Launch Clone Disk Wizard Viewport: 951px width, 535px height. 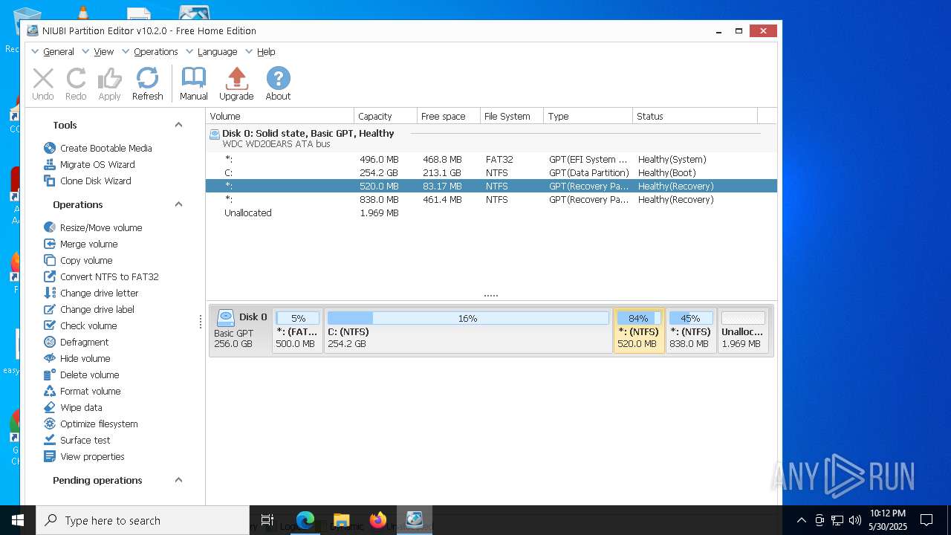point(88,181)
